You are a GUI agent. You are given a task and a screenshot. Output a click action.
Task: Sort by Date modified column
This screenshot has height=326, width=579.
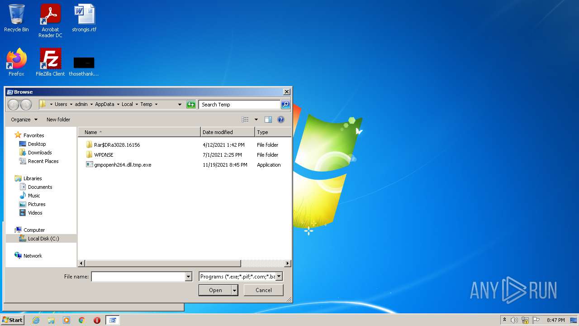(x=228, y=132)
